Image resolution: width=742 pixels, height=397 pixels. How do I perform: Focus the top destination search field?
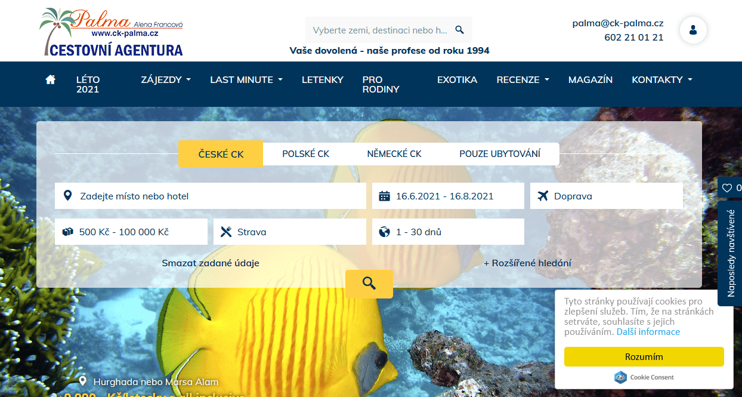[389, 30]
